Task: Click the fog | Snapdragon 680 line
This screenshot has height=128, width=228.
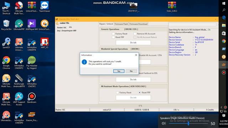Action: pyautogui.click(x=67, y=31)
